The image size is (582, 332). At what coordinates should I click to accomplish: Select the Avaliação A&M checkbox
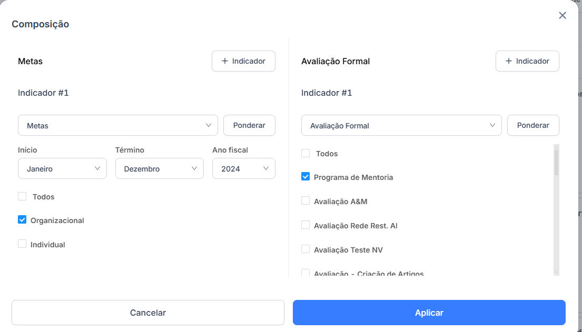click(305, 201)
